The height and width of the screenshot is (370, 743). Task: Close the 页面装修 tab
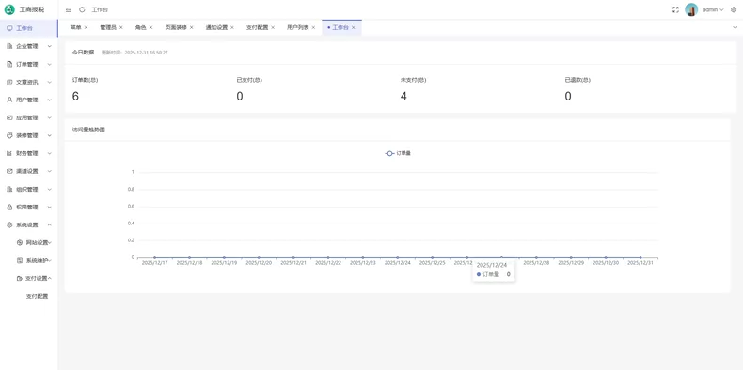pyautogui.click(x=192, y=27)
